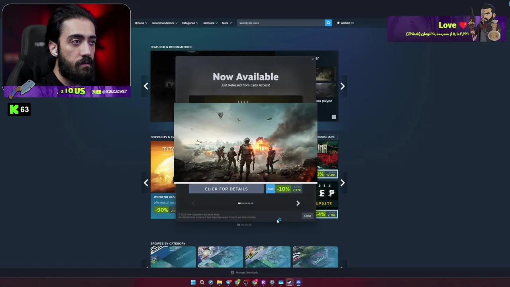Dismiss popup using top-right X icon
510x287 pixels.
tap(312, 59)
